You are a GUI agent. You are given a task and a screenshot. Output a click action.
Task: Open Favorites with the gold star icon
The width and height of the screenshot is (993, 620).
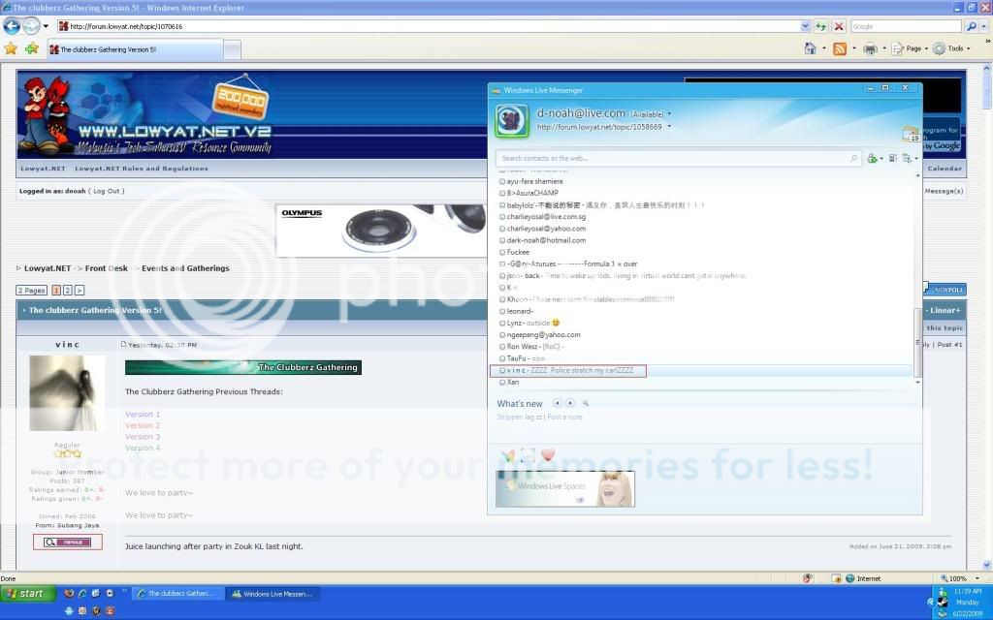click(x=11, y=46)
